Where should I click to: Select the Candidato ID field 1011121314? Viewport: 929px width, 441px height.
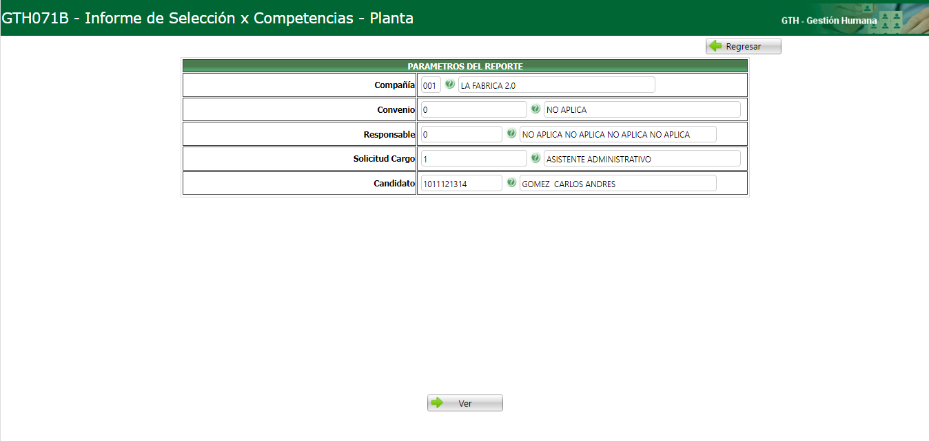tap(460, 182)
